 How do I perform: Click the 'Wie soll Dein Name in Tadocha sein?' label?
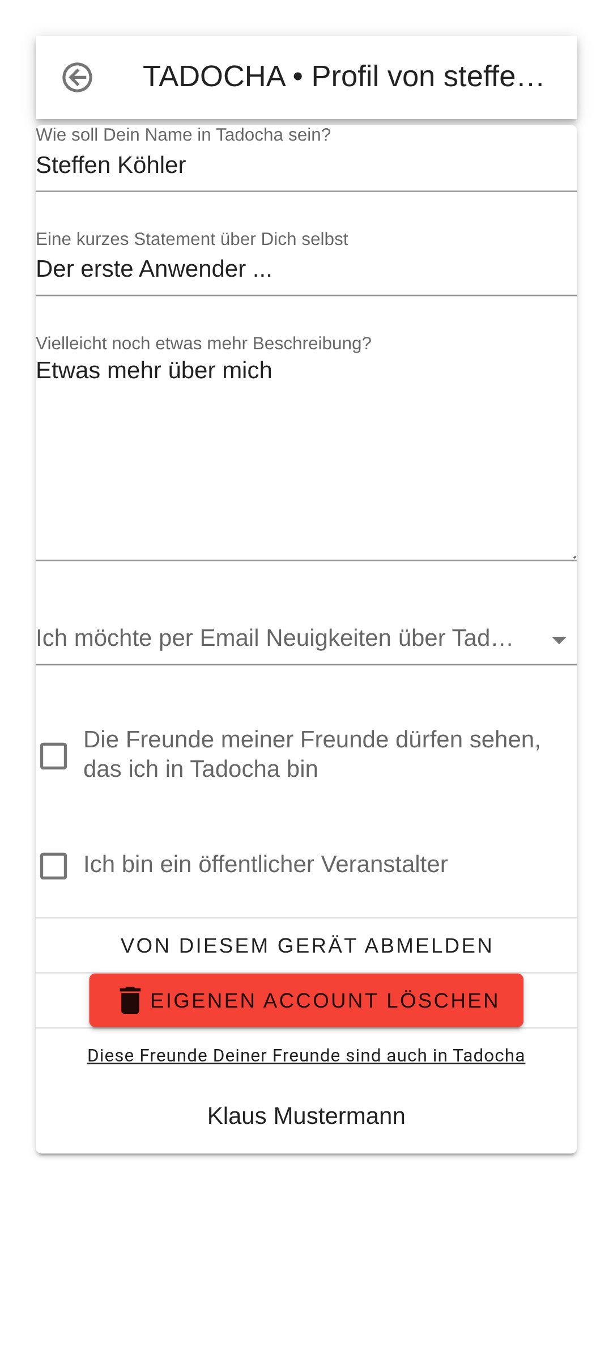(x=183, y=135)
